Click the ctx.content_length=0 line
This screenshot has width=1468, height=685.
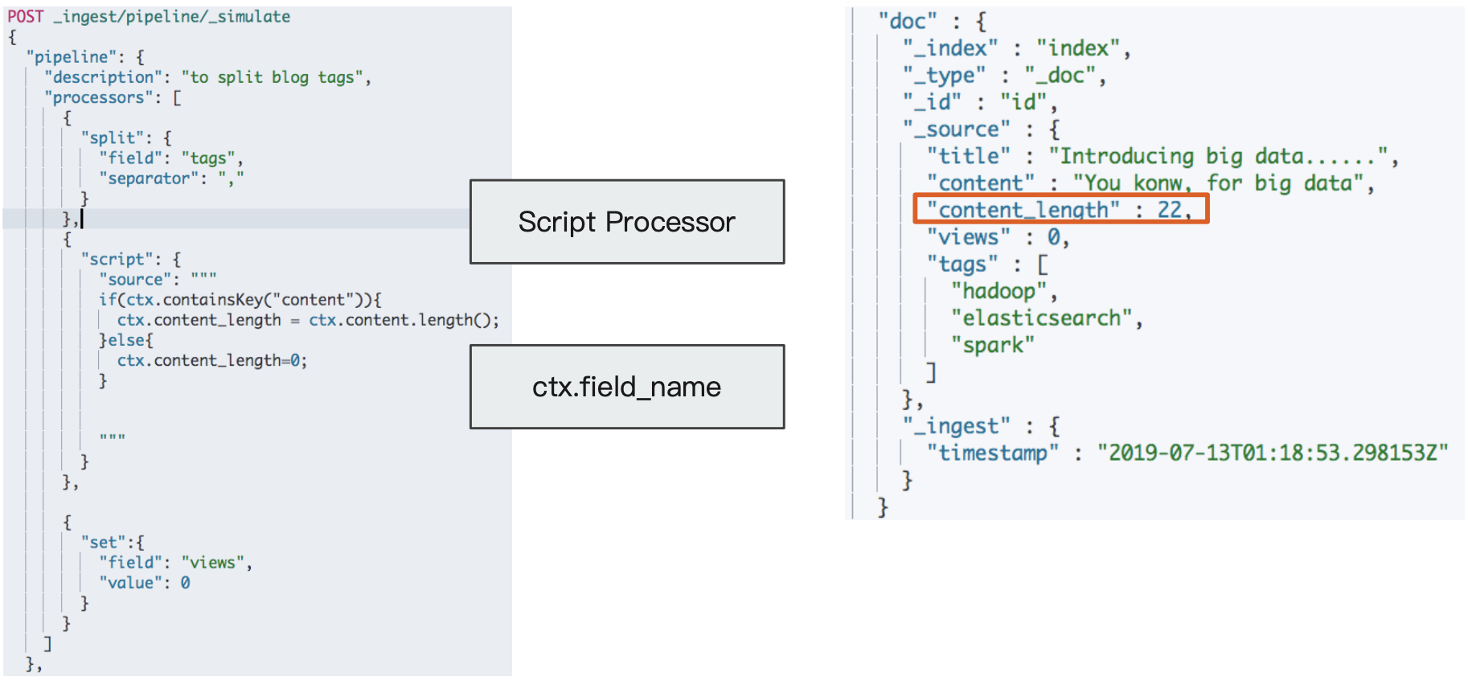point(212,360)
